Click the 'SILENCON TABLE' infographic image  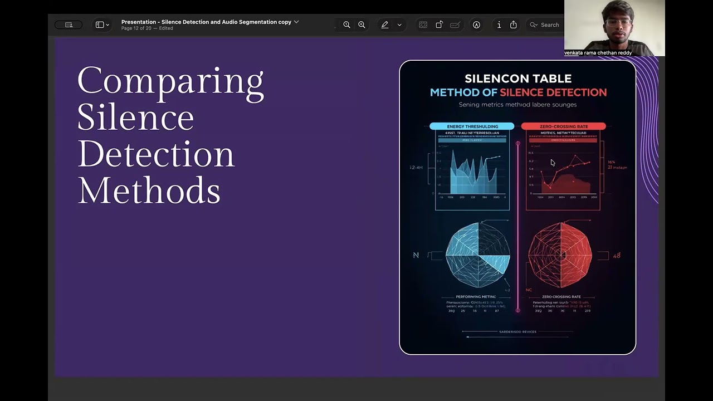pyautogui.click(x=517, y=207)
